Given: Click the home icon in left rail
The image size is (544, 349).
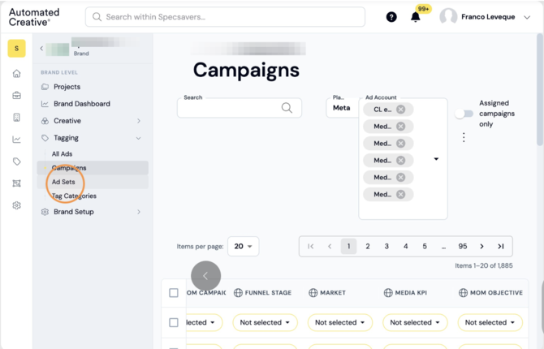Looking at the screenshot, I should pyautogui.click(x=17, y=74).
